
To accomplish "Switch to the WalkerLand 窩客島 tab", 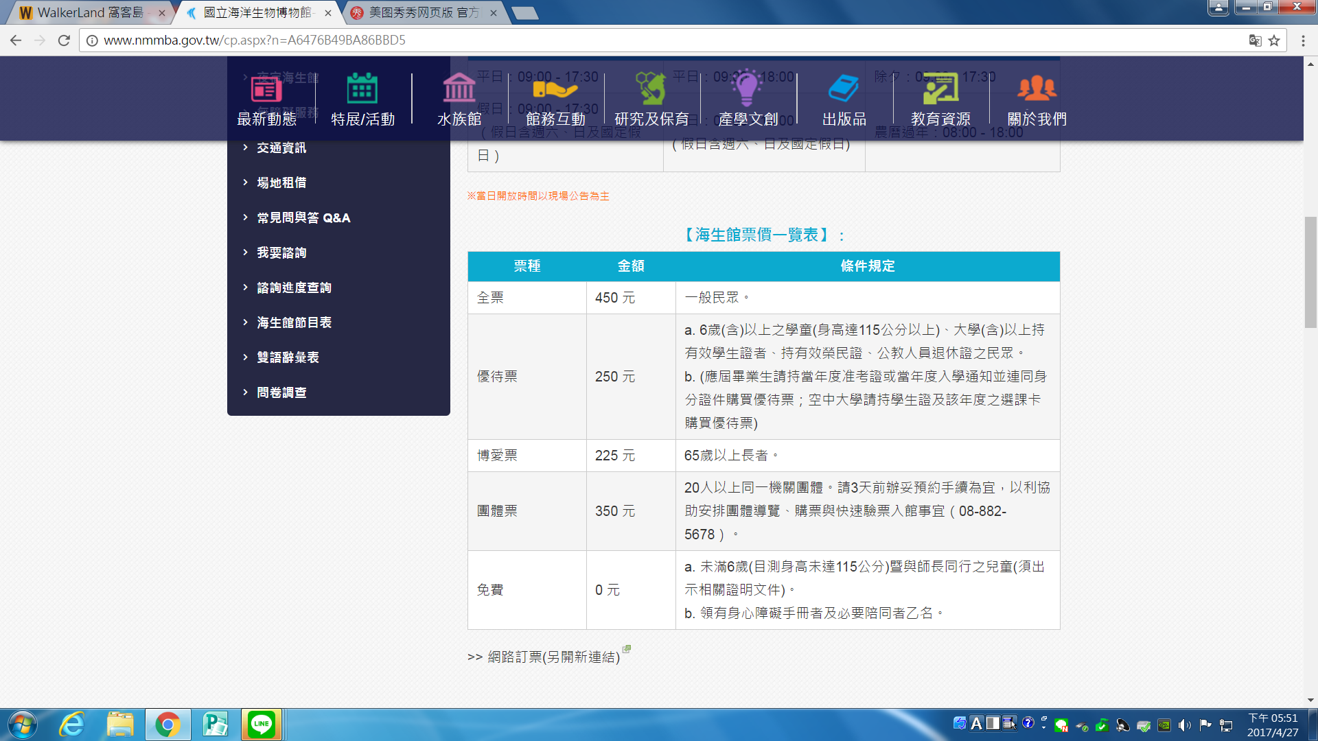I will tap(89, 12).
